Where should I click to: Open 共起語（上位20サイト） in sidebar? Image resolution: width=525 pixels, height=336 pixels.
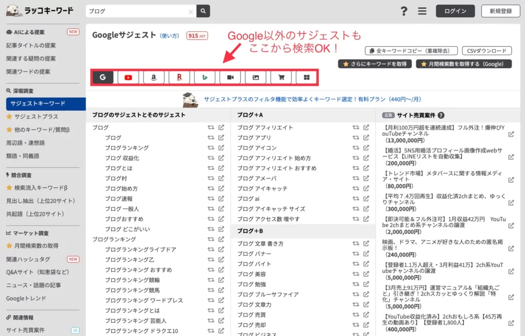[35, 214]
